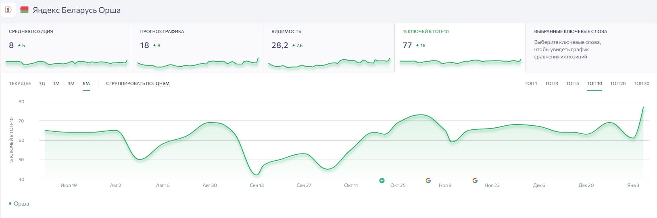Select the Текущее time range
The height and width of the screenshot is (218, 657).
[20, 83]
